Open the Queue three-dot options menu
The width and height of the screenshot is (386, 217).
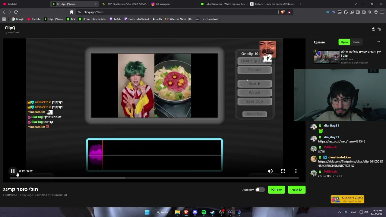pyautogui.click(x=378, y=42)
